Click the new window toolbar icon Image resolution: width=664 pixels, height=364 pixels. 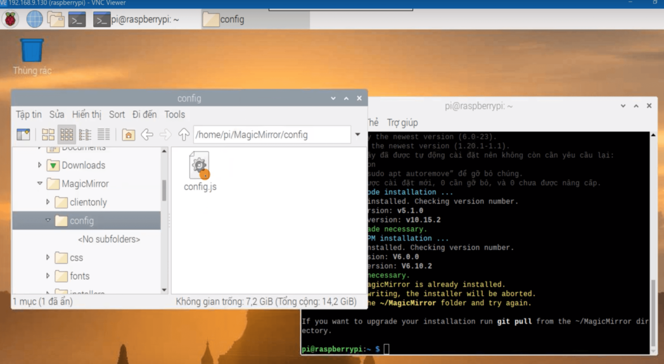click(23, 134)
